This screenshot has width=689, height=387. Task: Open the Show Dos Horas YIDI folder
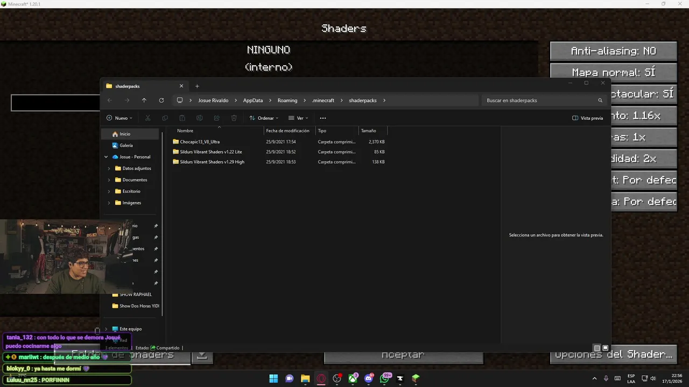[136, 306]
